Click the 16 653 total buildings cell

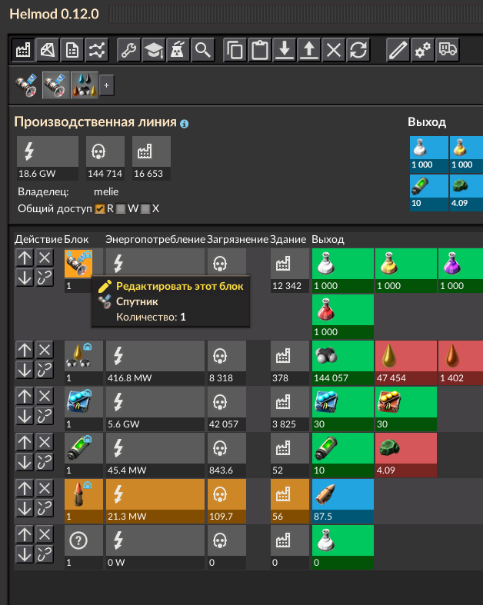click(x=152, y=158)
